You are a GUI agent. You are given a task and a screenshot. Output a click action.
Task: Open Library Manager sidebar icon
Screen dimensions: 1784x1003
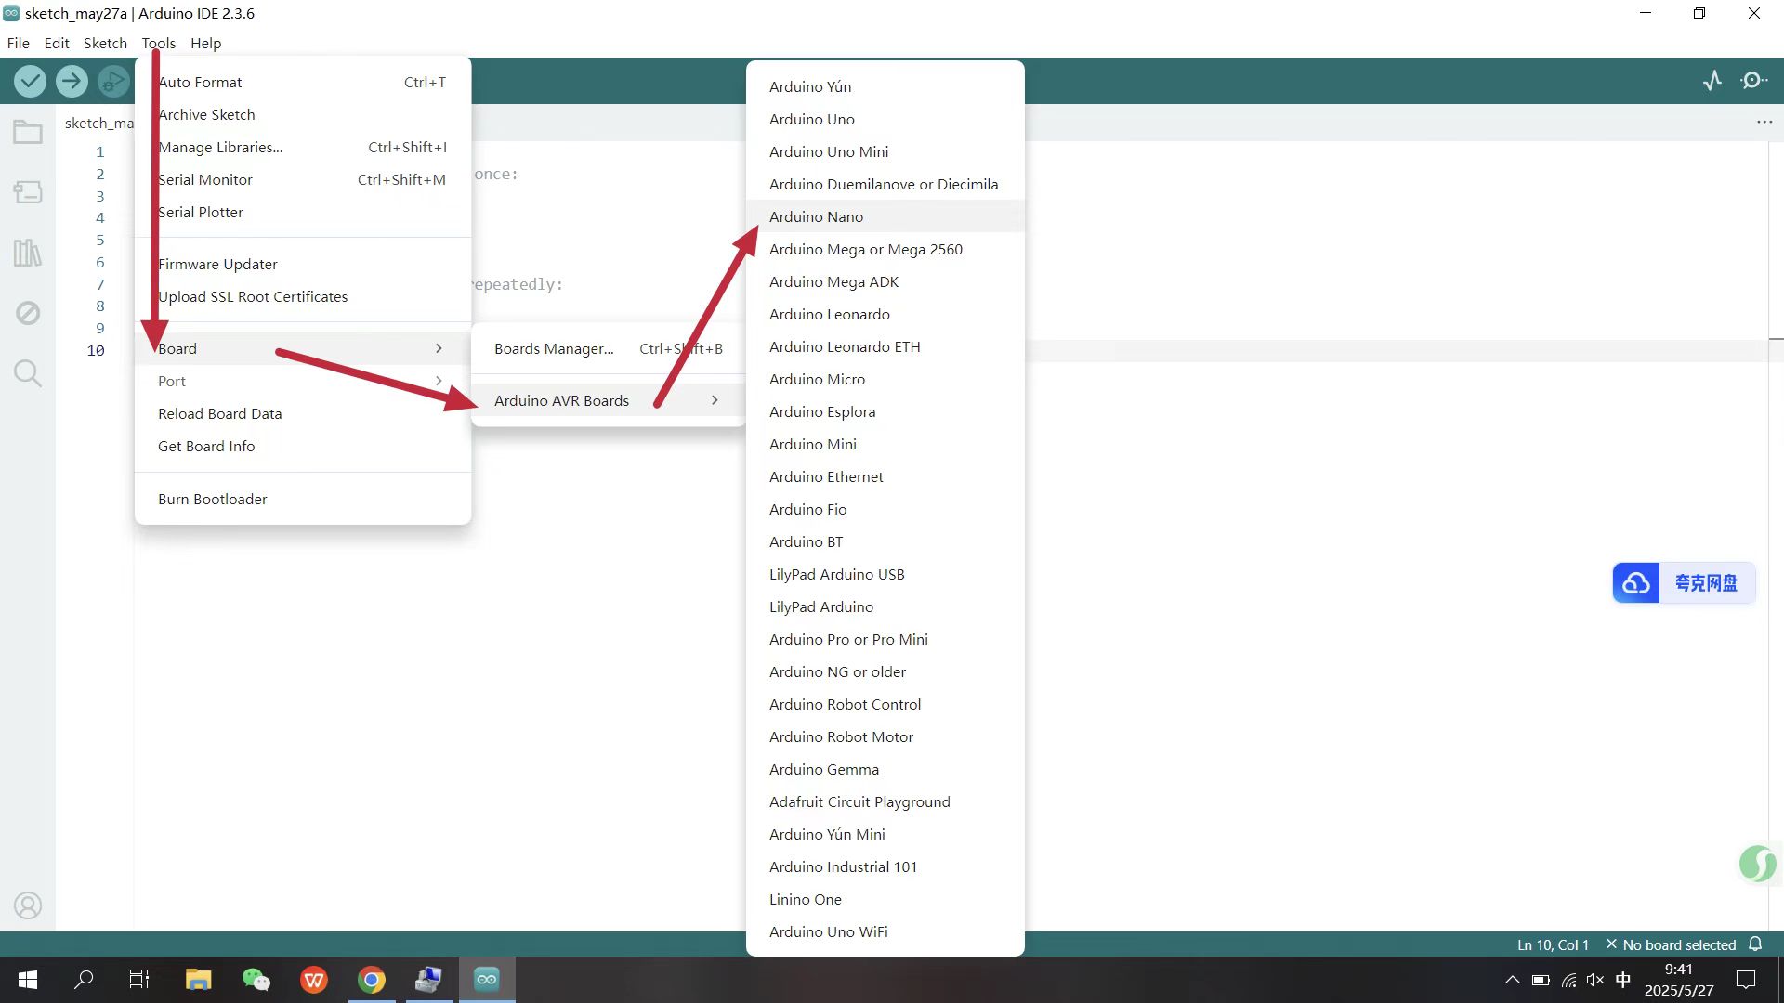(x=28, y=253)
